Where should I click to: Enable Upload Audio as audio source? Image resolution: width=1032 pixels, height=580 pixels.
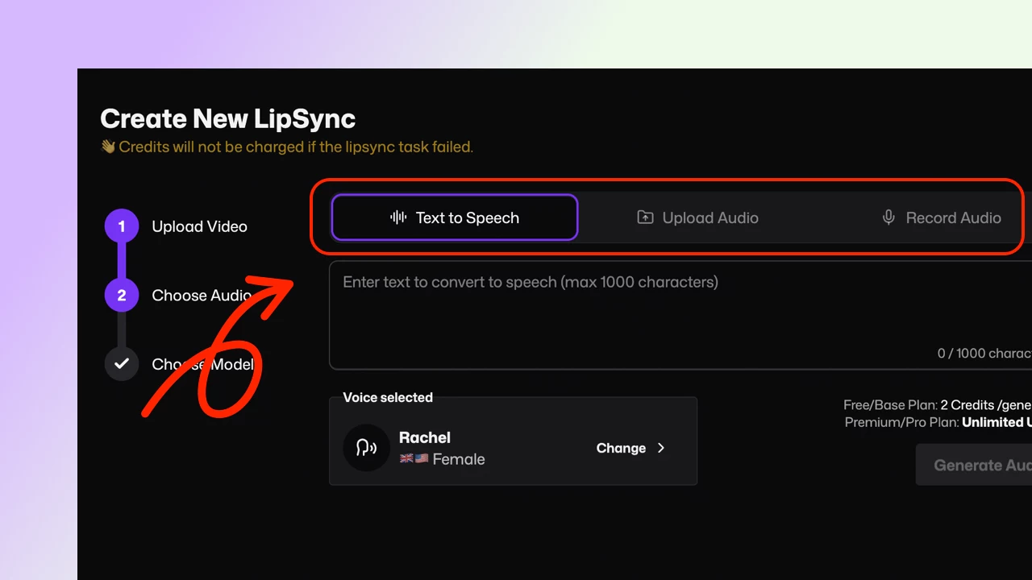697,217
